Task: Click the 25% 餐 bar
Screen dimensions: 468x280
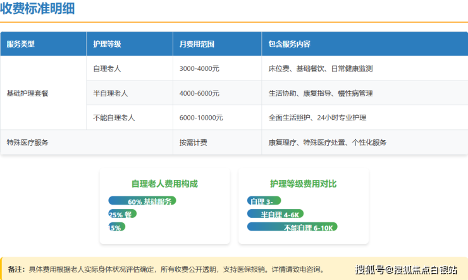Action: coord(122,214)
